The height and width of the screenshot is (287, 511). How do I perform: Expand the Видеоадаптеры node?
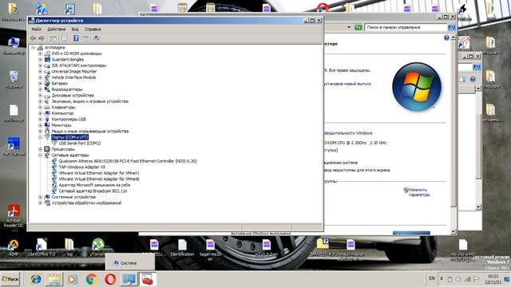(41, 89)
